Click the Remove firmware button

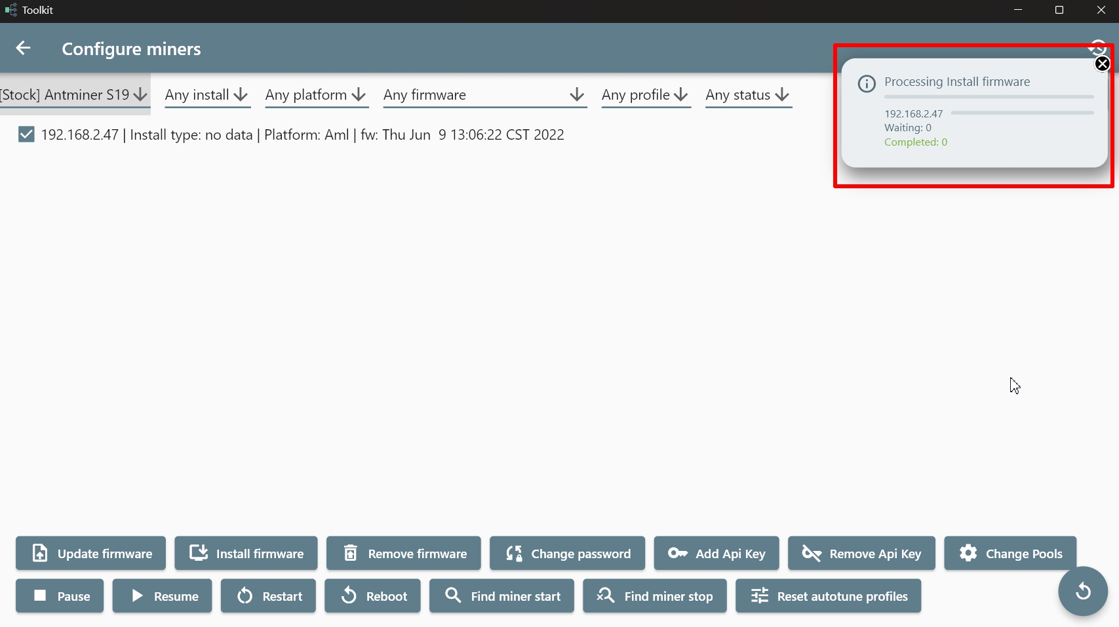point(403,553)
